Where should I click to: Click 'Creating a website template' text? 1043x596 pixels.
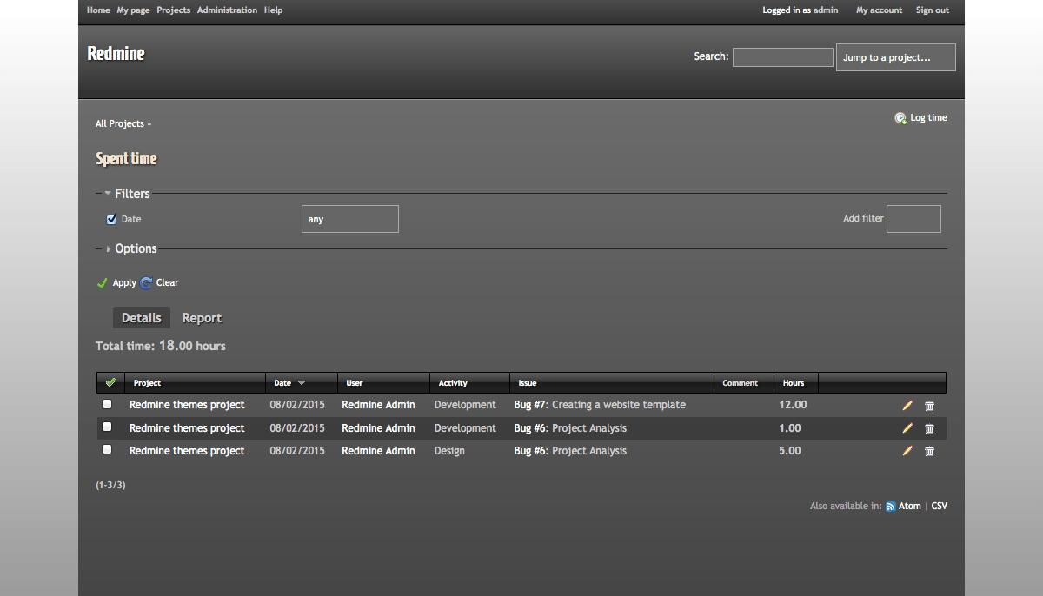coord(619,405)
